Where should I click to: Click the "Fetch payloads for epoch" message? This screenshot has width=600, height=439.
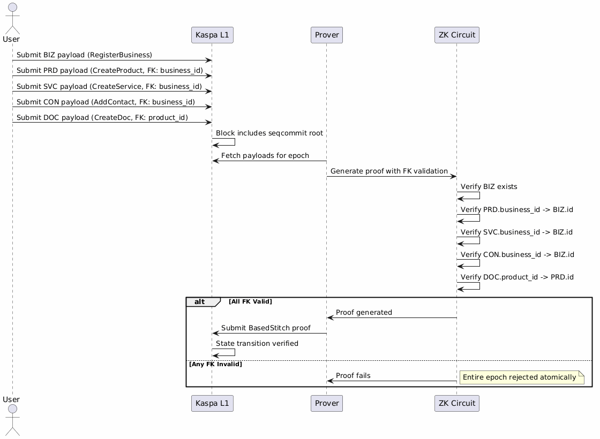point(265,155)
